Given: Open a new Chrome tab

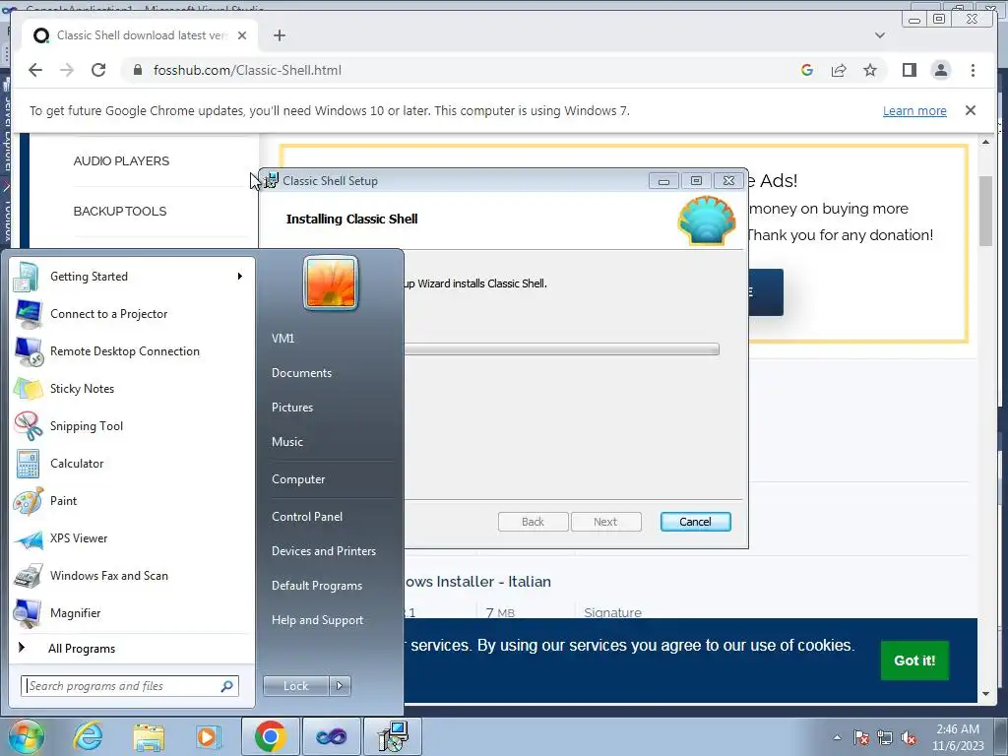Looking at the screenshot, I should (x=279, y=35).
